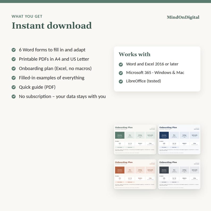The width and height of the screenshot is (211, 211).
Task: Select the Plan tile in the green preview
Action: 130,135
